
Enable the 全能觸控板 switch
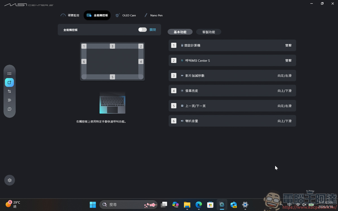click(142, 30)
